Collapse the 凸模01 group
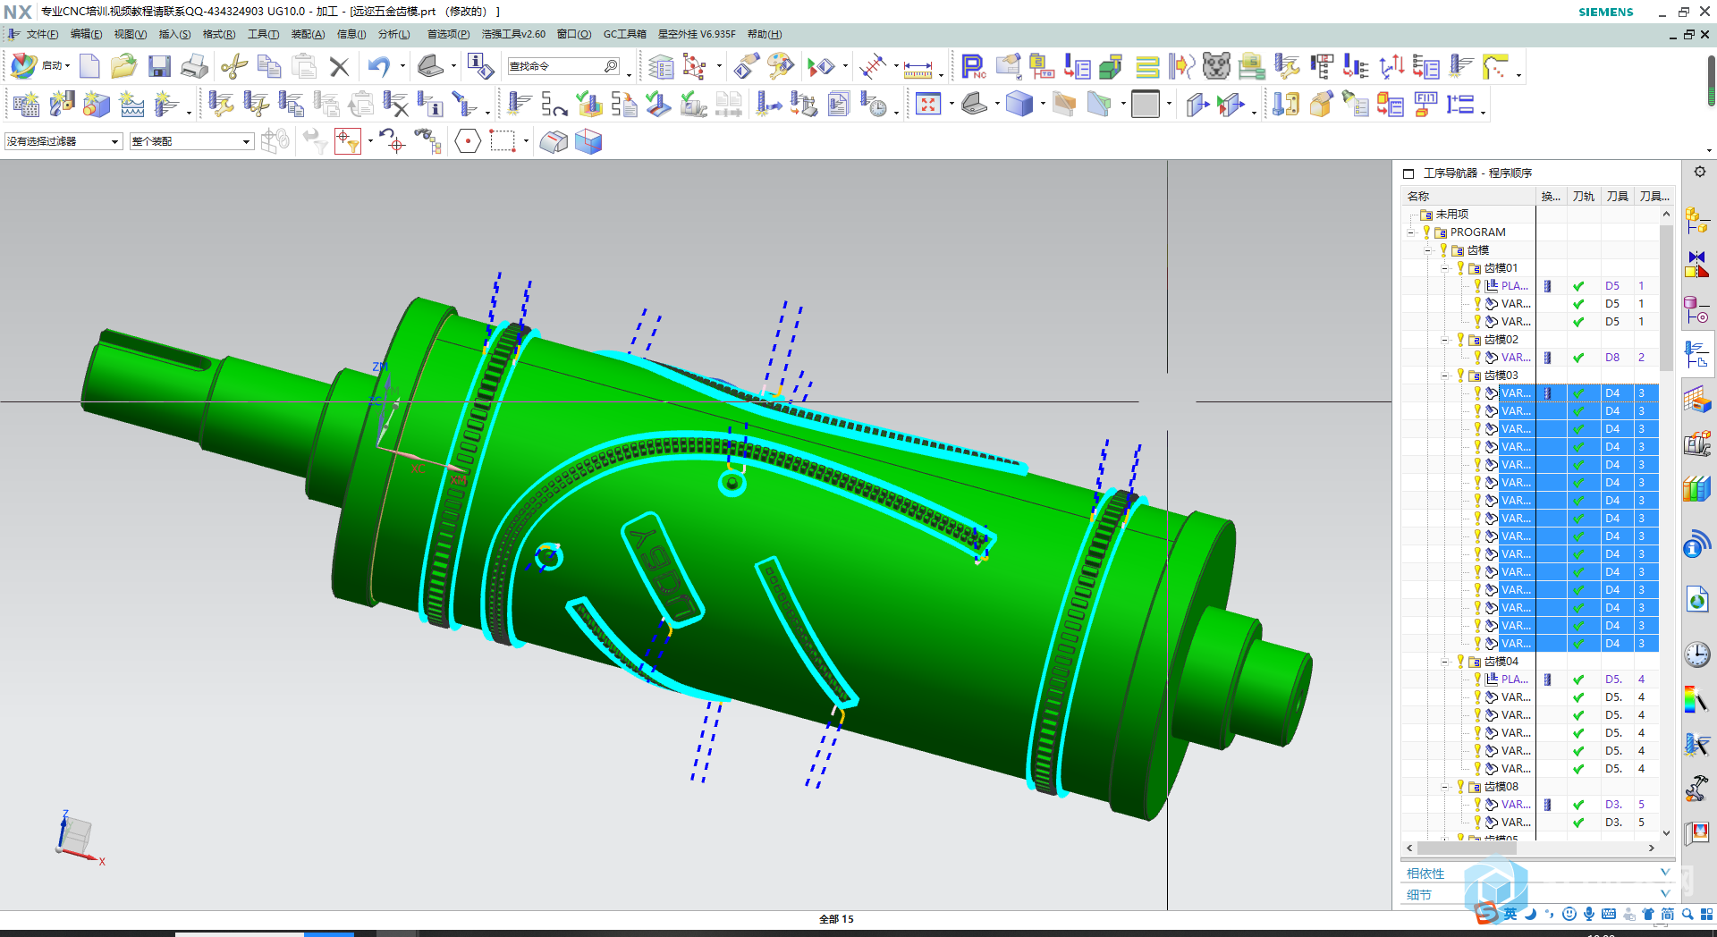Viewport: 1717px width, 937px height. click(1445, 268)
